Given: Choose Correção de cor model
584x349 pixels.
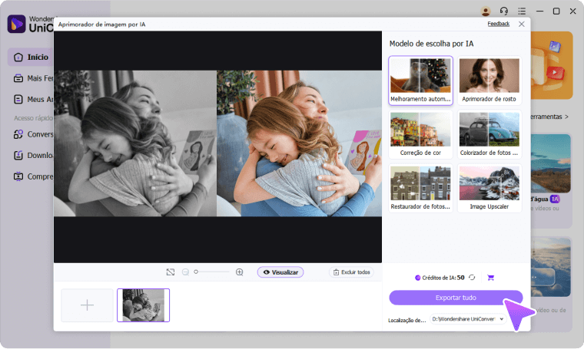Looking at the screenshot, I should tap(420, 134).
